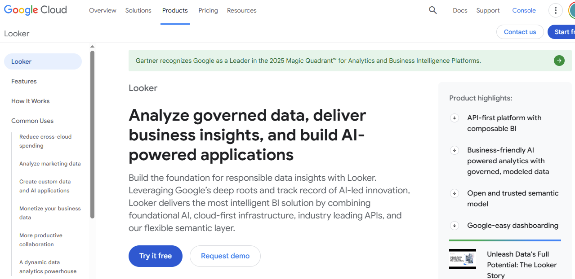This screenshot has height=279, width=575.
Task: Click the API-first platform with composable BI text
Action: tap(504, 123)
